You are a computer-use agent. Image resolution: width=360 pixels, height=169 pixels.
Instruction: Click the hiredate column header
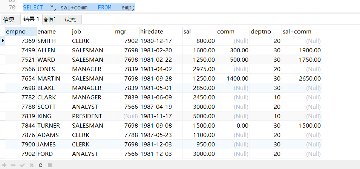click(161, 31)
